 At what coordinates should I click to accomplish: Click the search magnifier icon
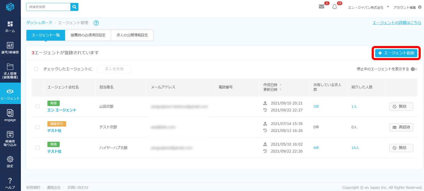pos(74,7)
